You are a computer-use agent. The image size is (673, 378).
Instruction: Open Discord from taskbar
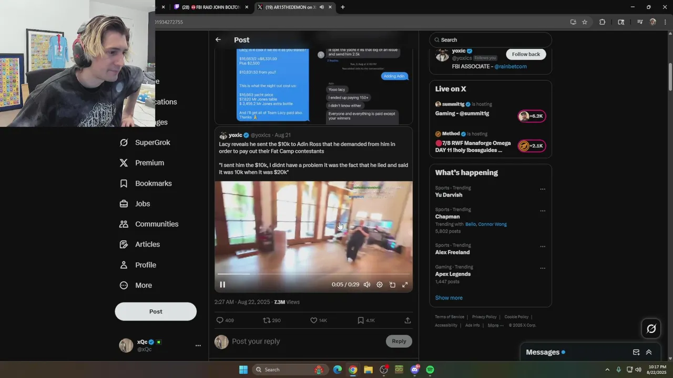tap(415, 370)
